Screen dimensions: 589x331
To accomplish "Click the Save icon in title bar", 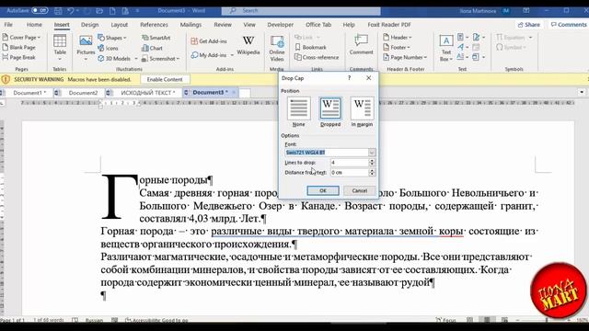I will (58, 11).
